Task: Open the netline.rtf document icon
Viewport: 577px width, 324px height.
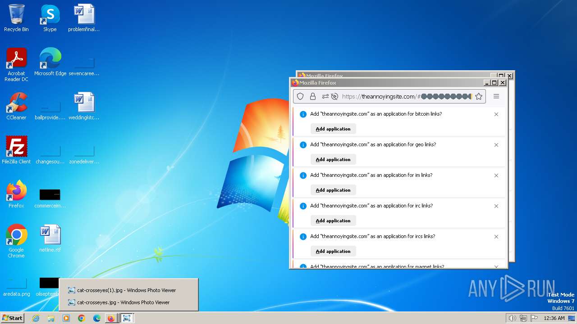Action: (x=50, y=238)
